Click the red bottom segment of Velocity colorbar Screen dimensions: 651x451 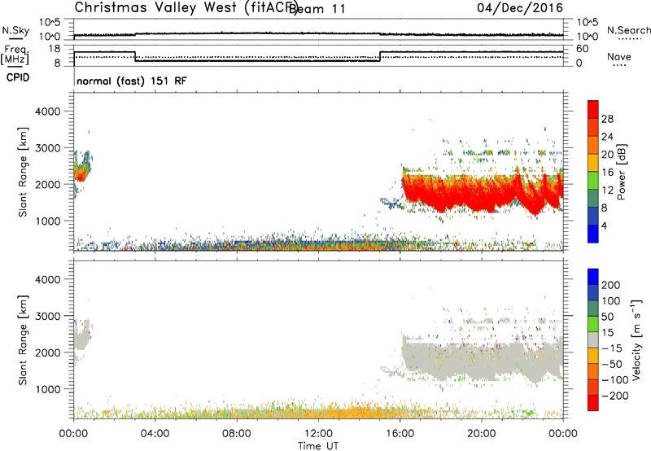pos(593,403)
